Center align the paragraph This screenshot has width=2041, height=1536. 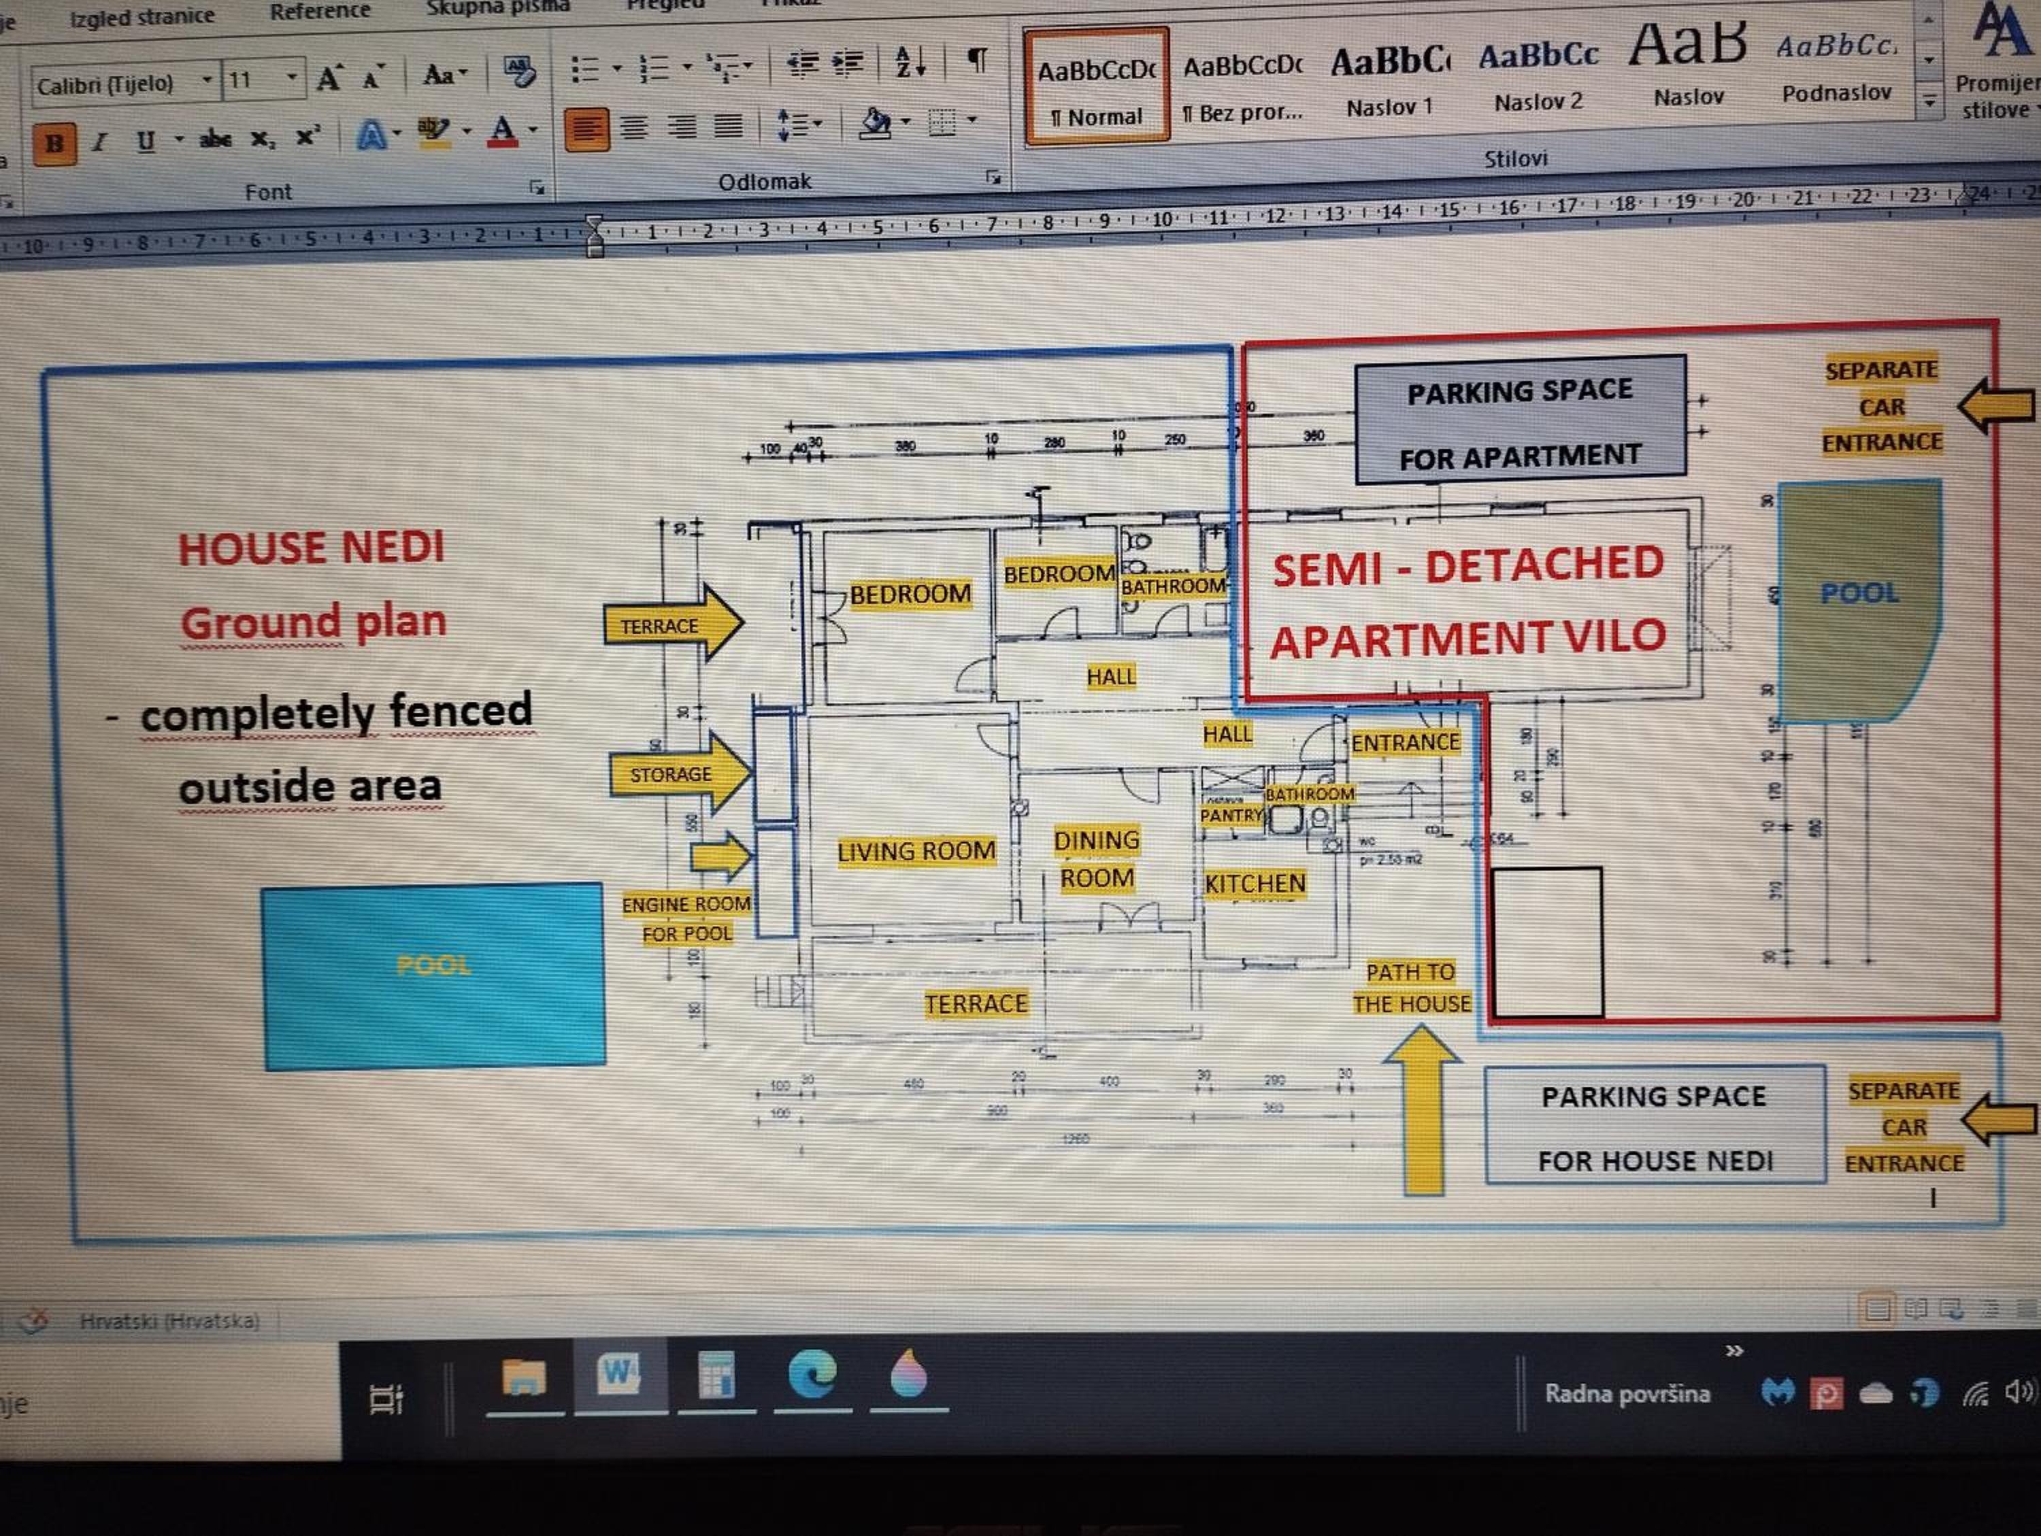tap(633, 127)
